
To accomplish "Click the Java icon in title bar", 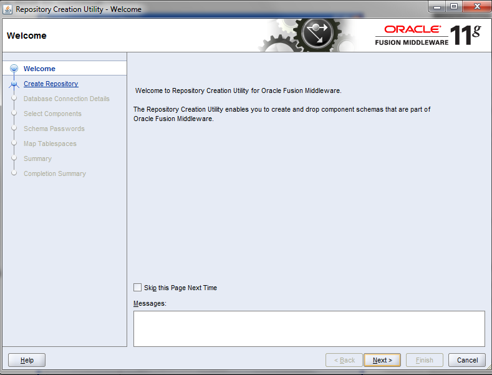I will click(x=7, y=9).
